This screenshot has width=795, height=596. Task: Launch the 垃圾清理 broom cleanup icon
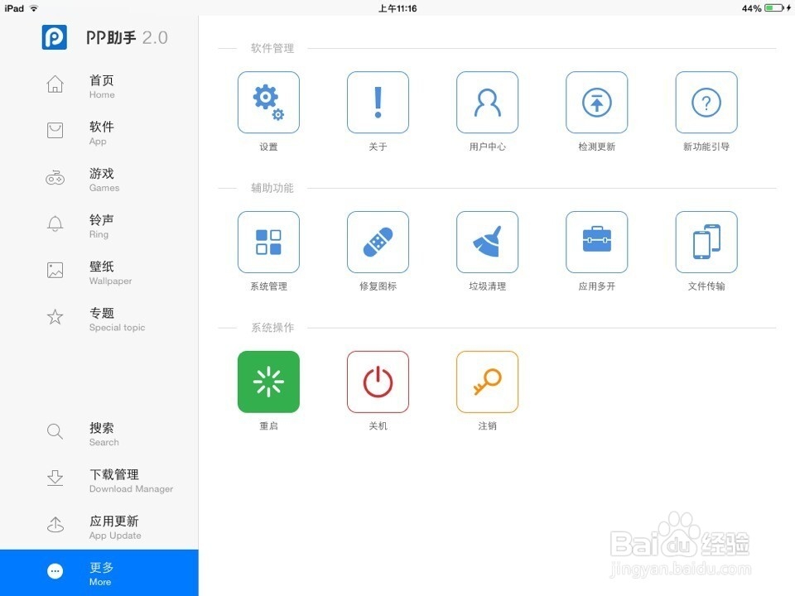click(x=487, y=243)
